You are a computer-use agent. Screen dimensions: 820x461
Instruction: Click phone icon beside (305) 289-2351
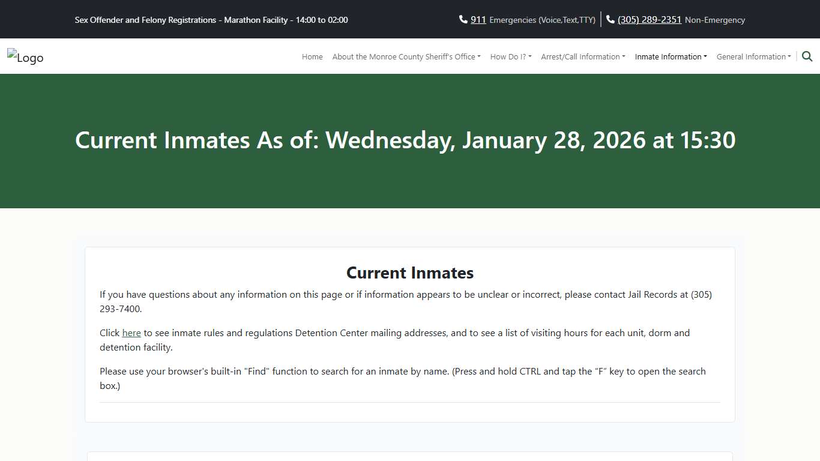coord(610,20)
